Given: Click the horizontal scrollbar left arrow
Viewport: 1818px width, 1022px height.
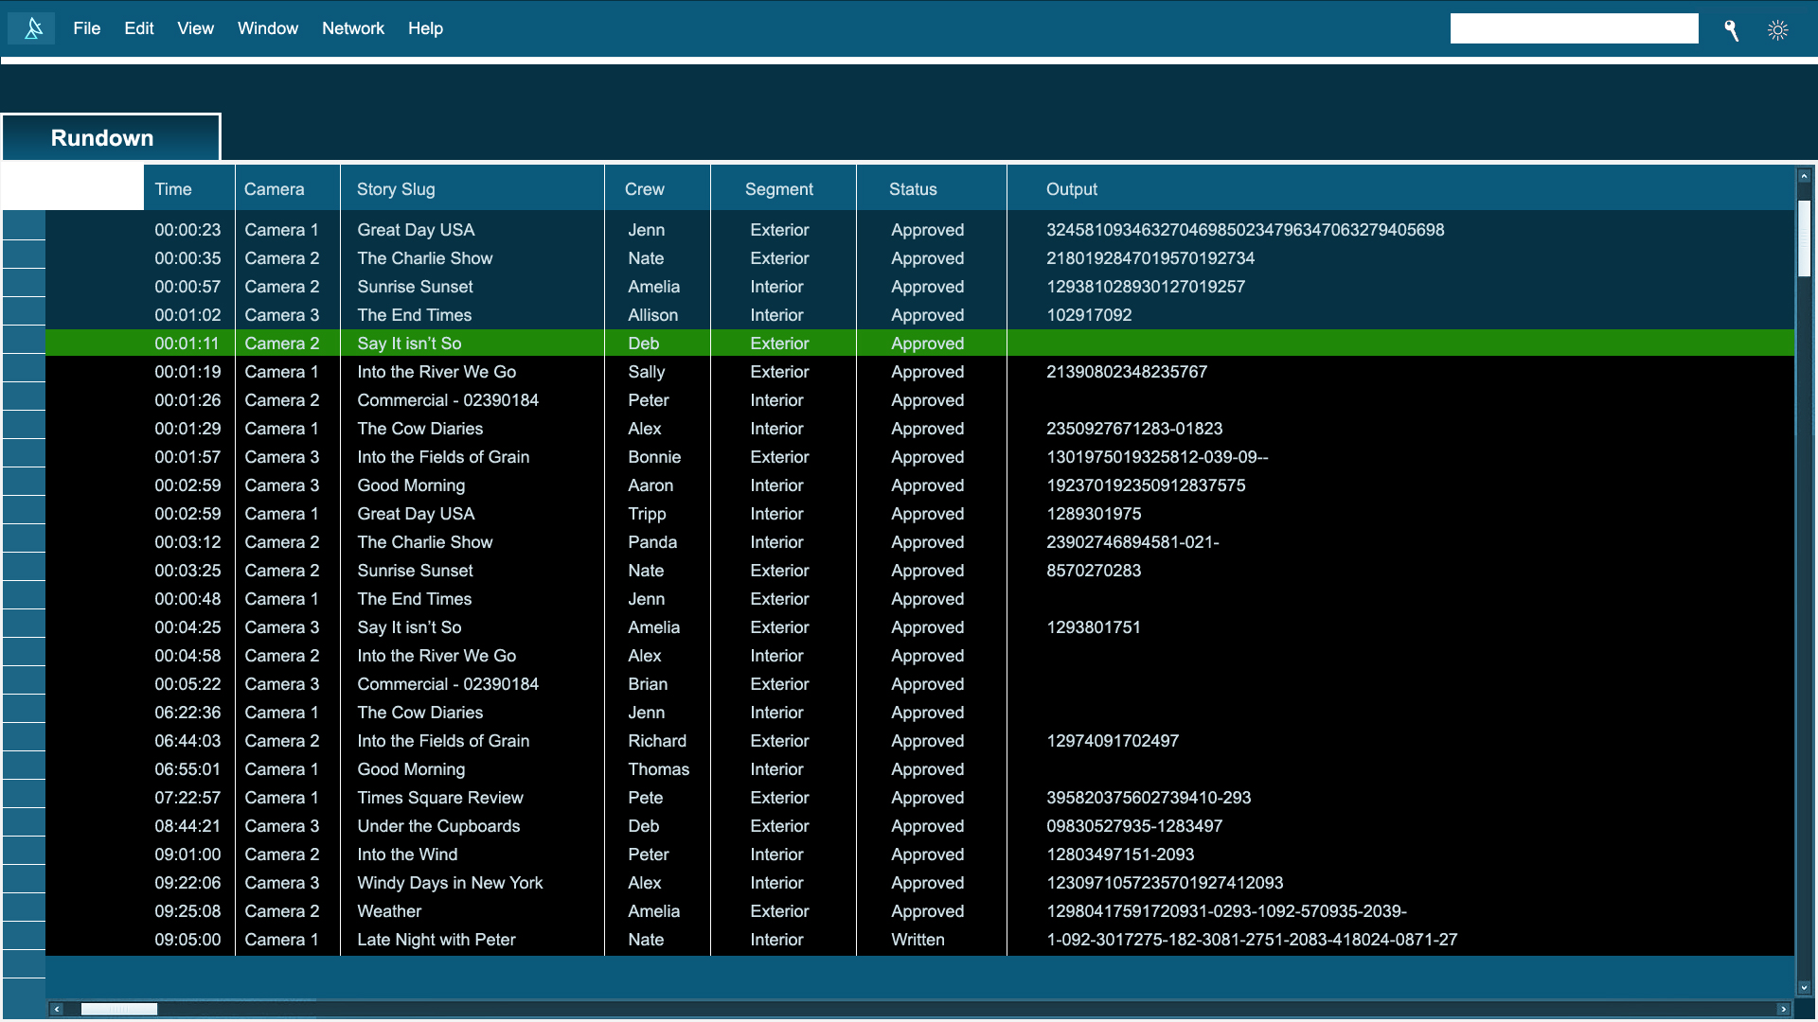Looking at the screenshot, I should (x=57, y=1009).
